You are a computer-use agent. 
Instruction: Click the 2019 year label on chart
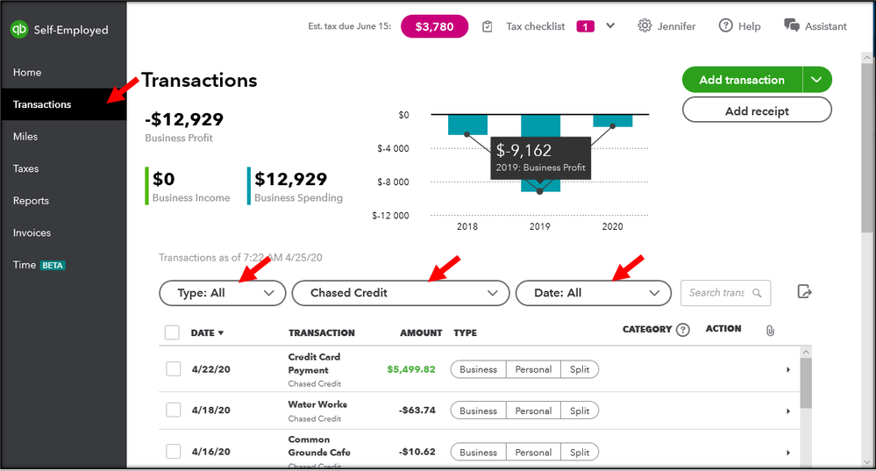(539, 226)
